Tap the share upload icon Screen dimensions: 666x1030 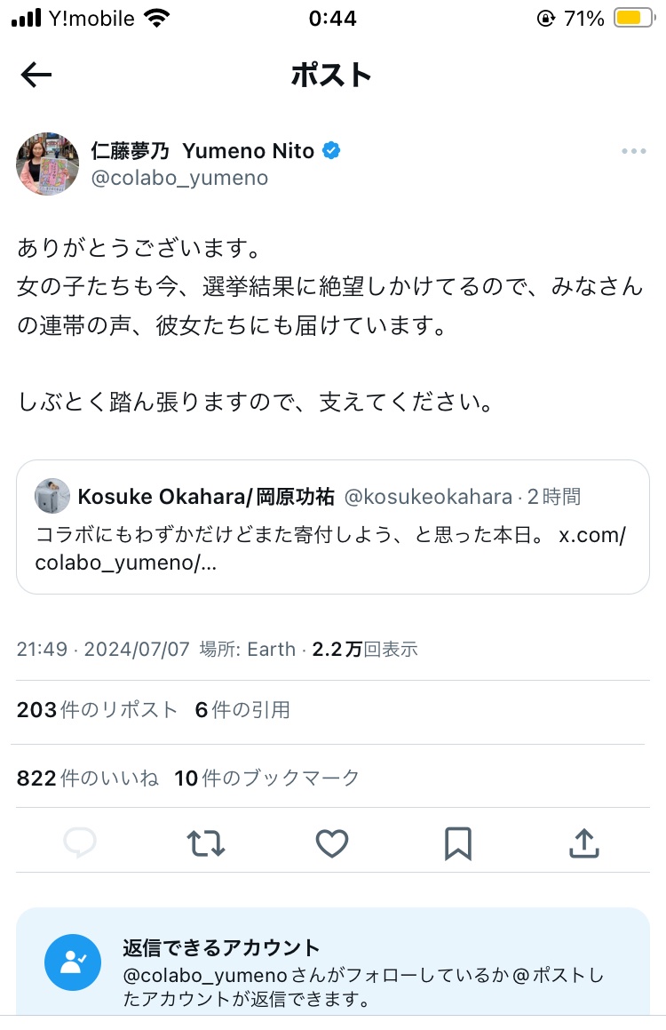(x=584, y=842)
